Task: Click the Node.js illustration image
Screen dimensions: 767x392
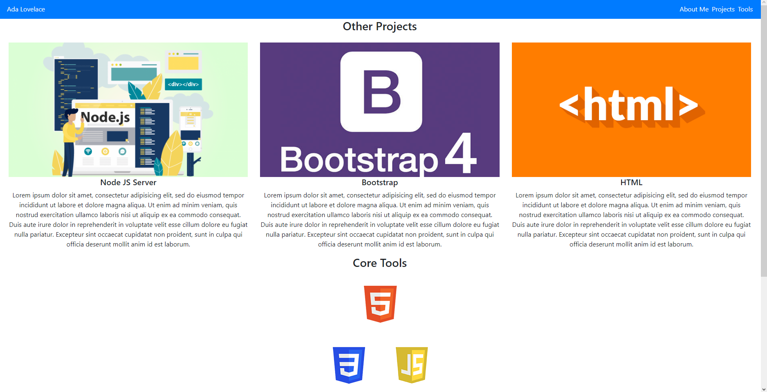Action: tap(128, 110)
